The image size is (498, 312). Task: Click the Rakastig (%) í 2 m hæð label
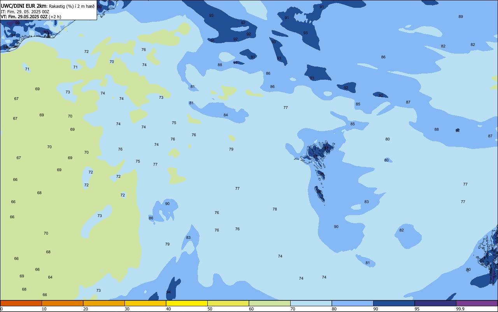coord(72,6)
